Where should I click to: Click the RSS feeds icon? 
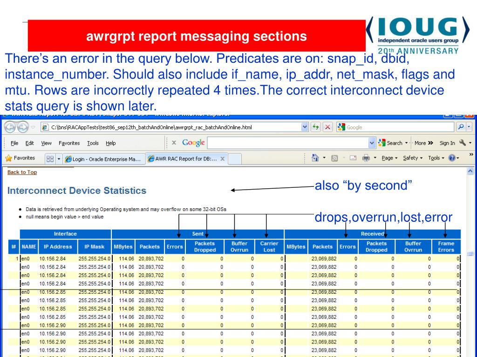click(334, 158)
